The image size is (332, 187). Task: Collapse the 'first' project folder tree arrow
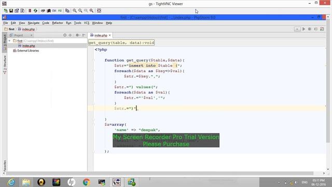click(9, 41)
